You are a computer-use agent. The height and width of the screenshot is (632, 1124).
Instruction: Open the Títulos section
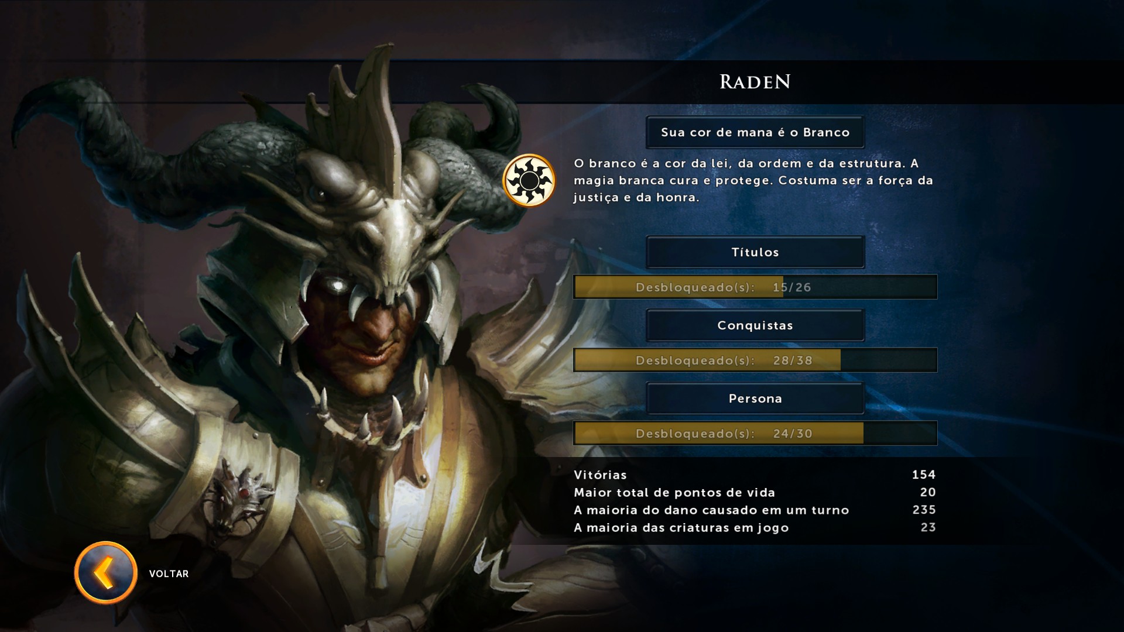pyautogui.click(x=755, y=252)
